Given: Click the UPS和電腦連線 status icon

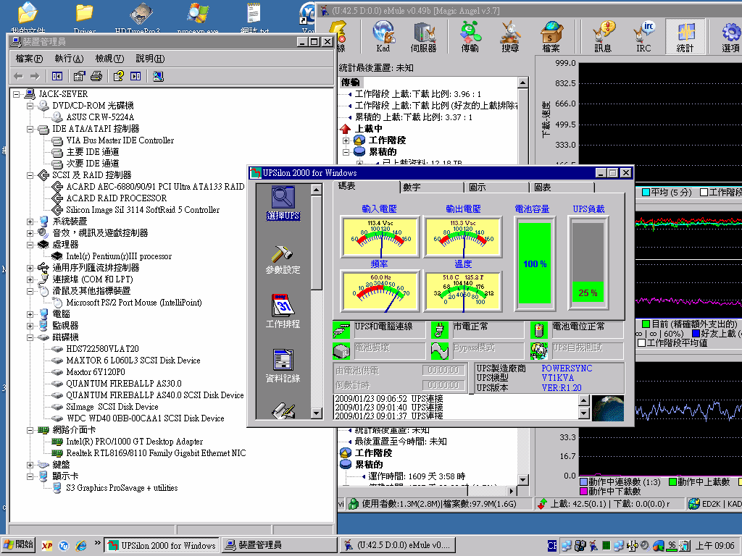Looking at the screenshot, I should click(341, 330).
